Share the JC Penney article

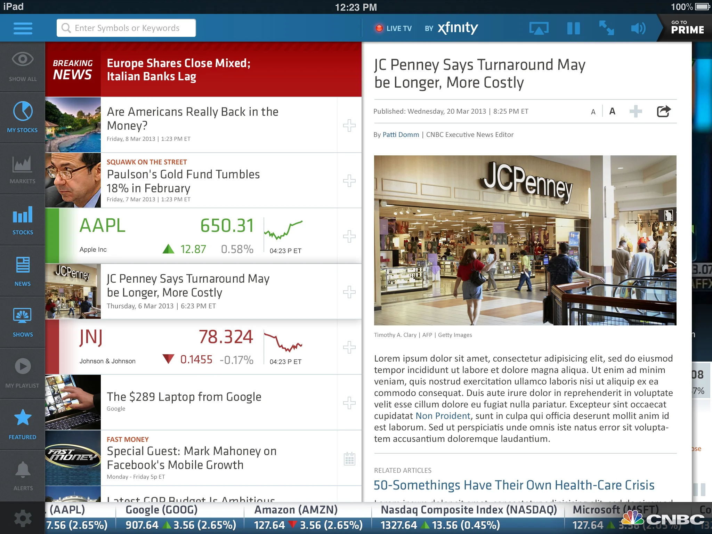[x=663, y=111]
